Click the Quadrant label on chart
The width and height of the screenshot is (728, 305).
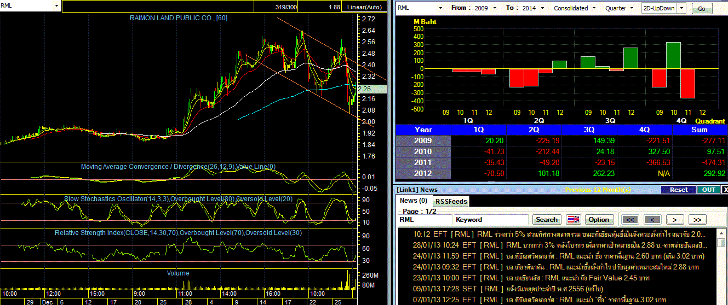click(710, 121)
